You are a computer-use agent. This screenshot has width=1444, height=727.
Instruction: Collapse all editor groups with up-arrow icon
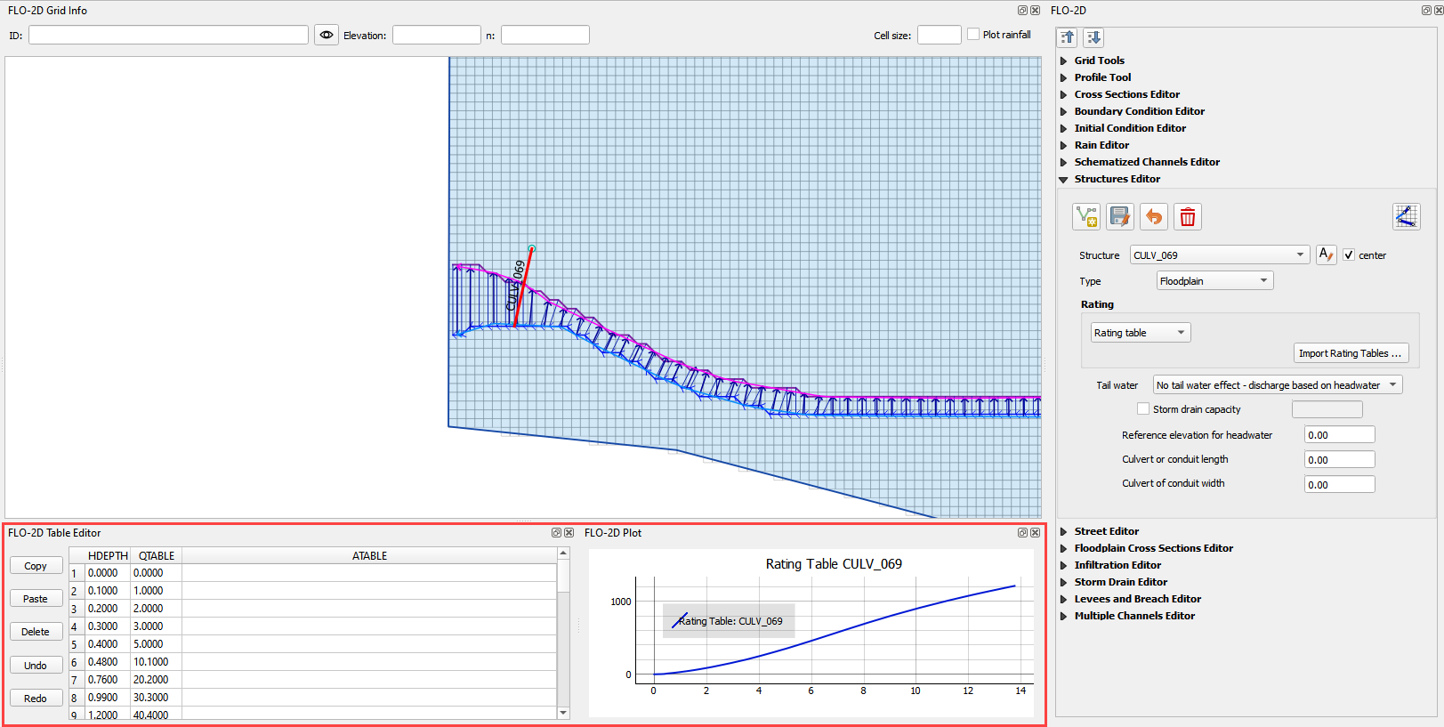[x=1068, y=37]
